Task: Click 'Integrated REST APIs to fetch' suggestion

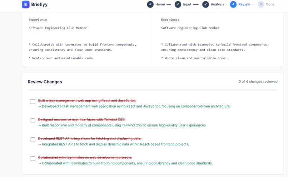Action: pos(114,144)
